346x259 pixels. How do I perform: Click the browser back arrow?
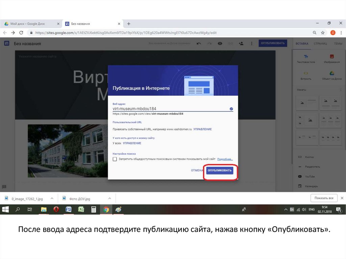[5, 33]
